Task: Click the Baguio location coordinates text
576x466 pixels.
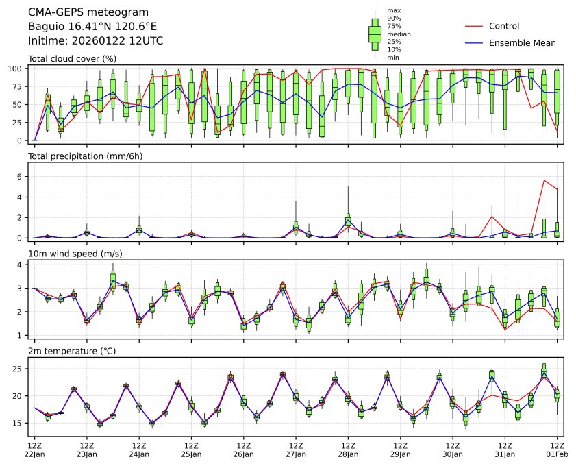Action: coord(92,27)
